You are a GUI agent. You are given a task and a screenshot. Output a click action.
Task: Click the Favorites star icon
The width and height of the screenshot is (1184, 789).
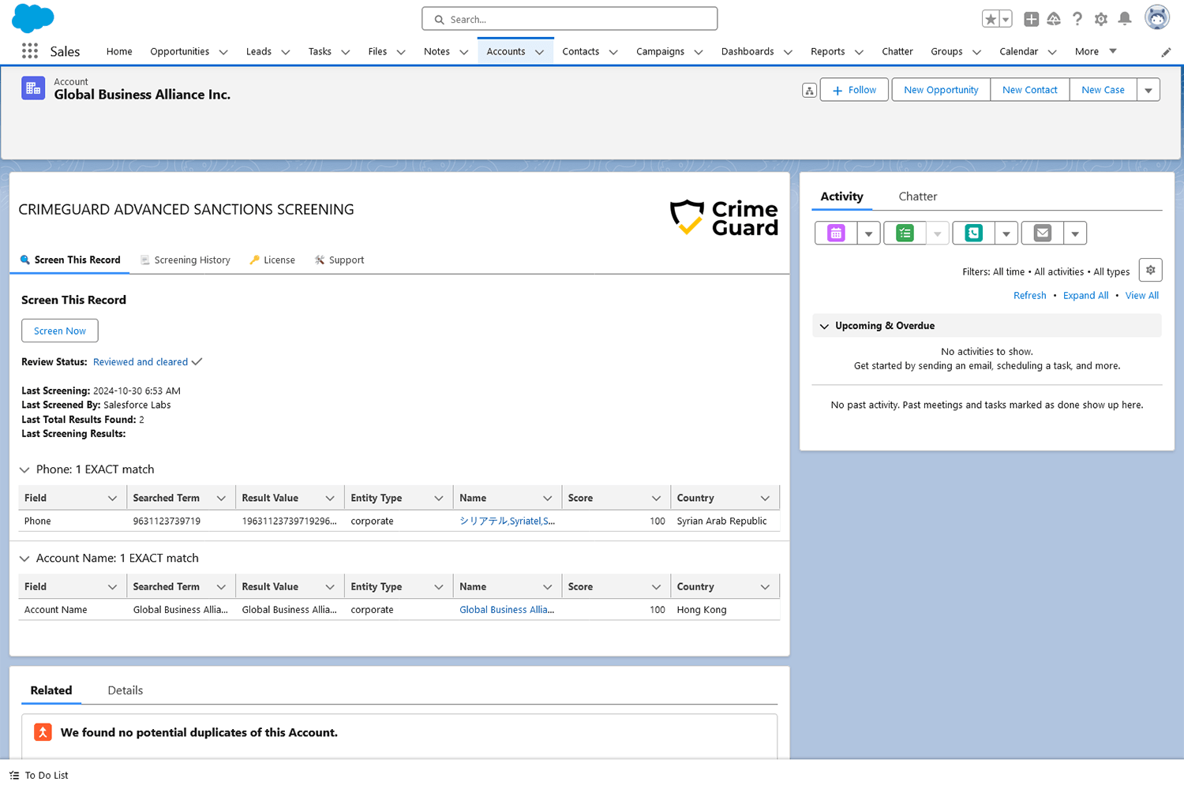pos(991,19)
